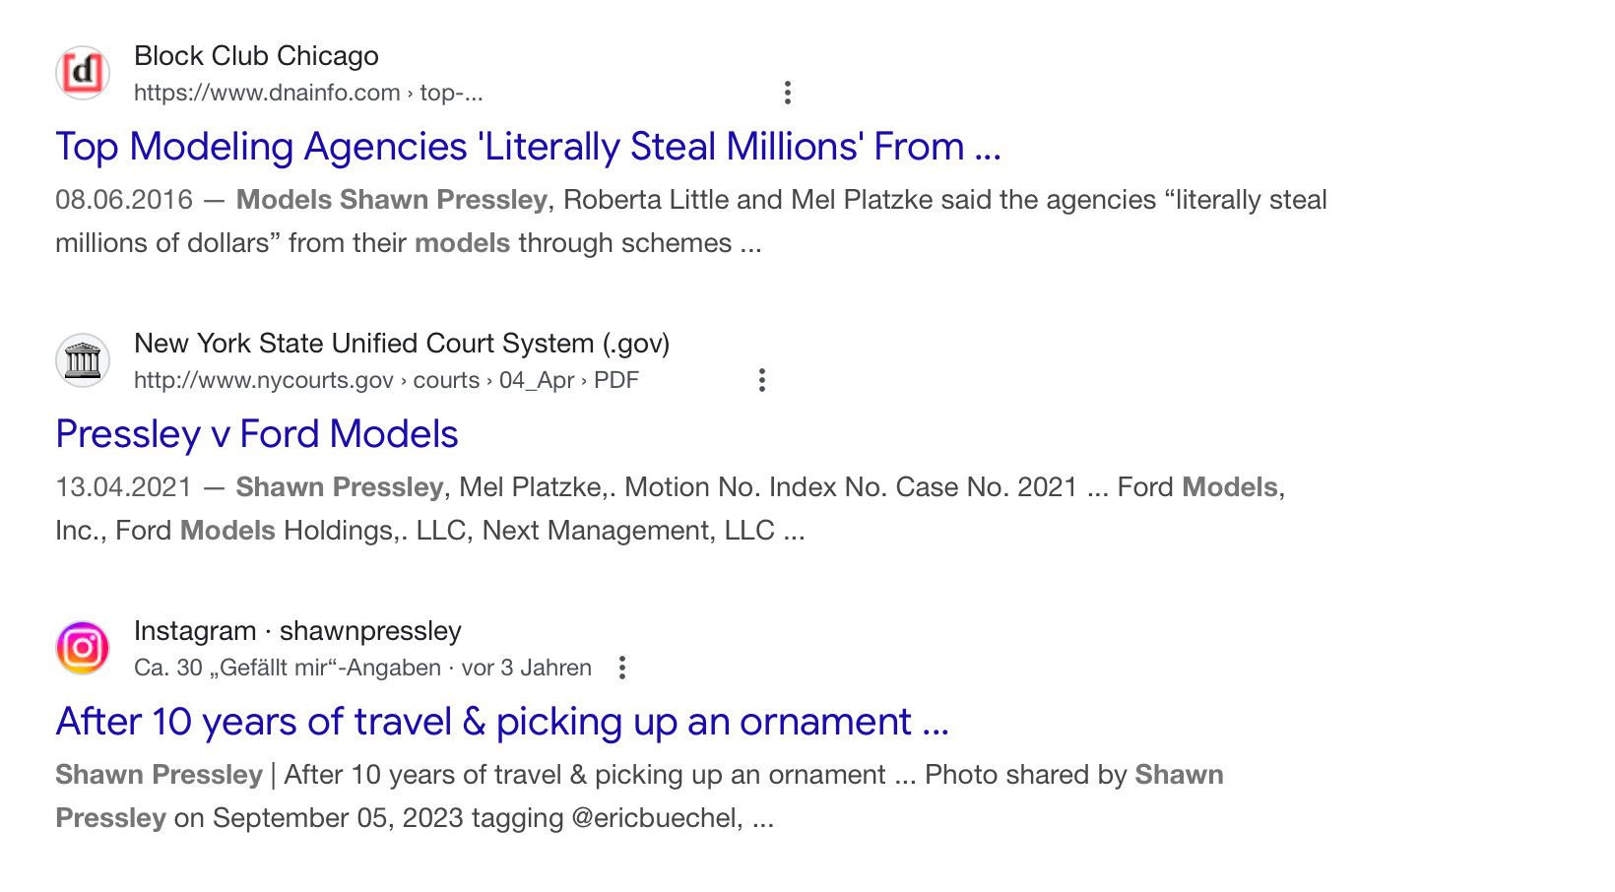The height and width of the screenshot is (892, 1615).
Task: Click the nycourts.gov breadcrumb URL
Action: tap(386, 380)
